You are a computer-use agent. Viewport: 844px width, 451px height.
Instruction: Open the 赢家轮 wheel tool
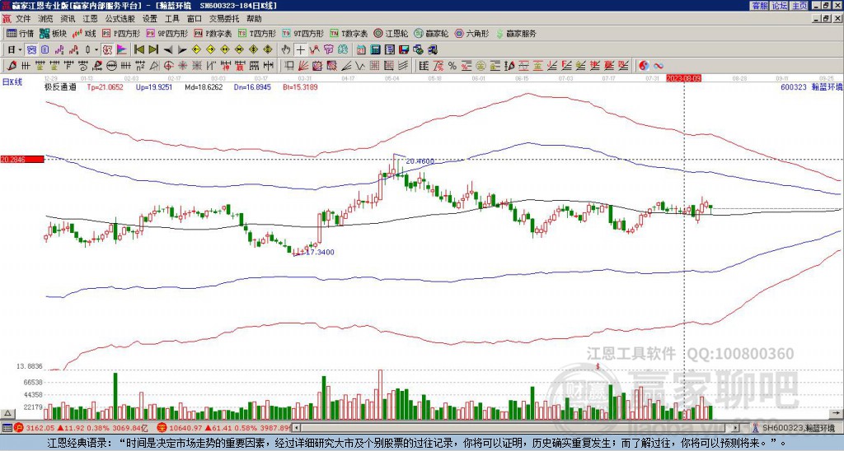click(x=431, y=33)
